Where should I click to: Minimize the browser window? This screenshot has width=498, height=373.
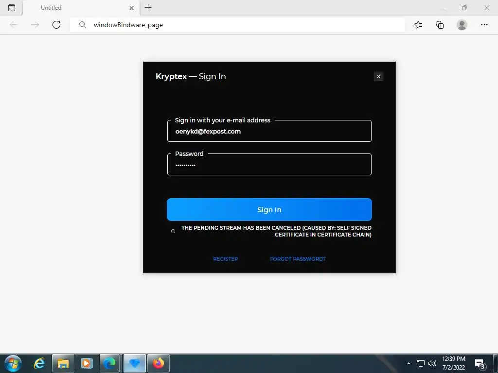click(442, 8)
